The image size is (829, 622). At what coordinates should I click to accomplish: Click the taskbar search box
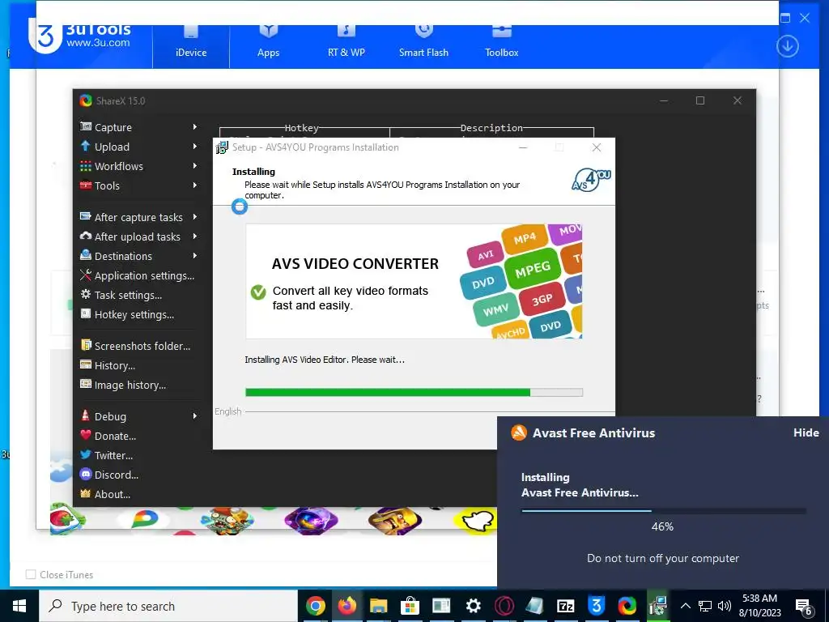point(168,606)
